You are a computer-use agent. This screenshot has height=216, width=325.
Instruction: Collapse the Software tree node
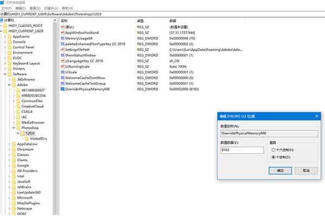click(5, 74)
